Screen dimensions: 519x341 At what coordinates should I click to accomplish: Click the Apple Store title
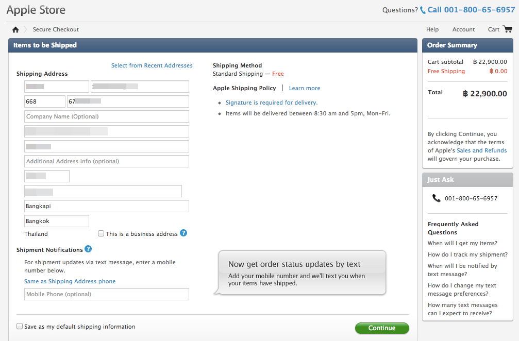point(36,10)
